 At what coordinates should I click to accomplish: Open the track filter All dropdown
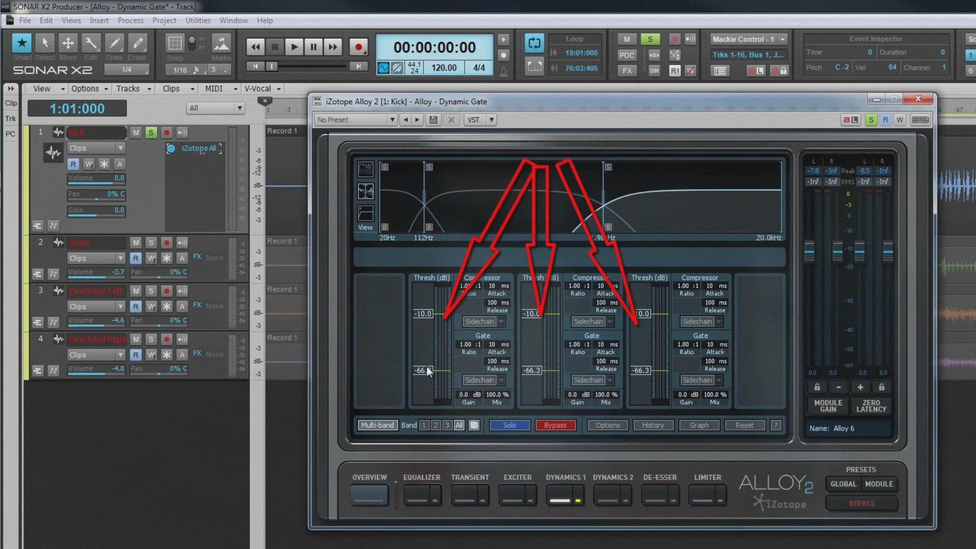[216, 108]
